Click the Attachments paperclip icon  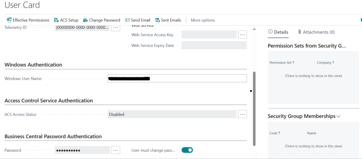299,32
